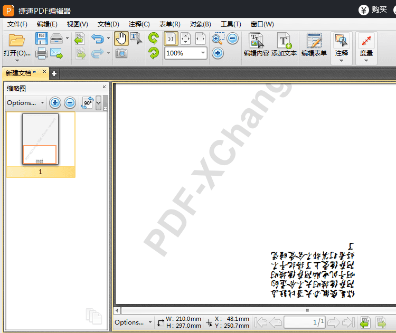Close the 新建文档 tab
Screen dimensions: 396x333
click(45, 71)
